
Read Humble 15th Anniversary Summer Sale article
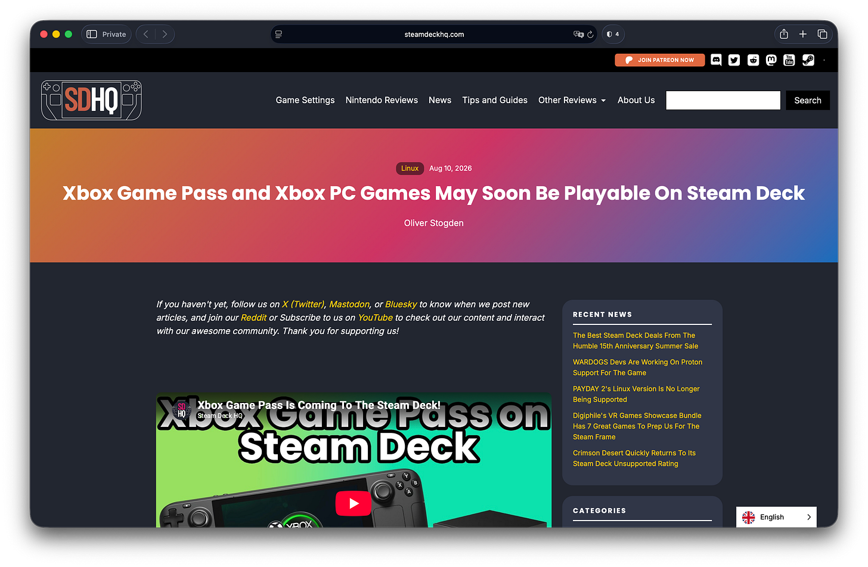(x=635, y=340)
